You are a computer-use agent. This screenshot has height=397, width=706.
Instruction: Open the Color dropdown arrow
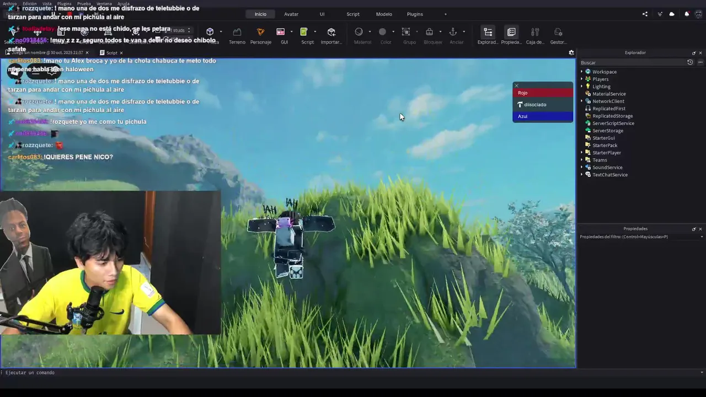pyautogui.click(x=393, y=32)
